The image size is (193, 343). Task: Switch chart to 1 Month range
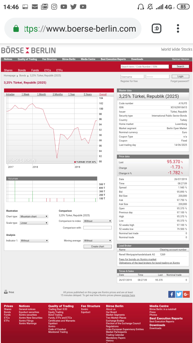tap(42, 94)
